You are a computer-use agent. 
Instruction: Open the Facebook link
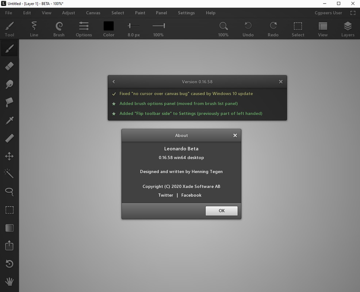coord(191,195)
